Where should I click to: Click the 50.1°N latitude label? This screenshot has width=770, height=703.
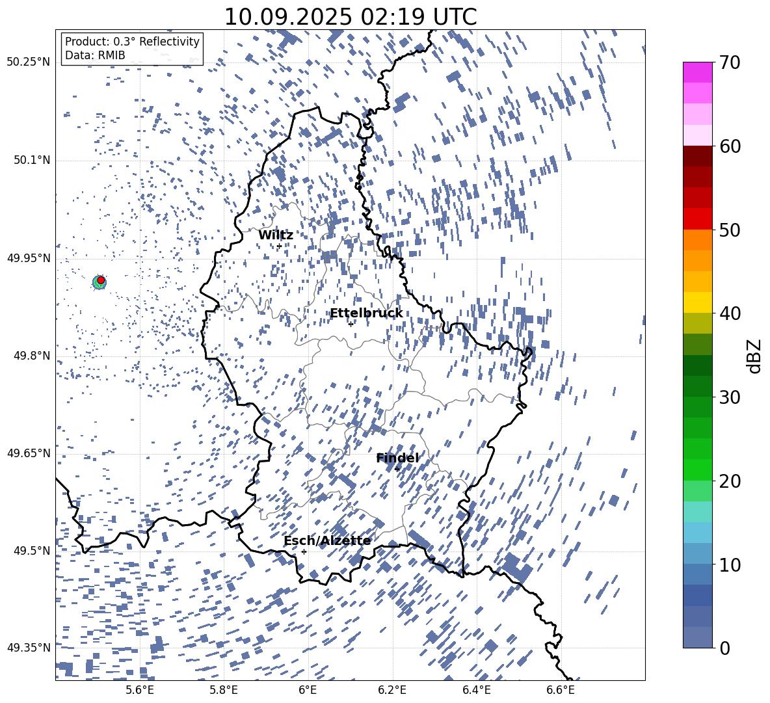click(x=32, y=161)
